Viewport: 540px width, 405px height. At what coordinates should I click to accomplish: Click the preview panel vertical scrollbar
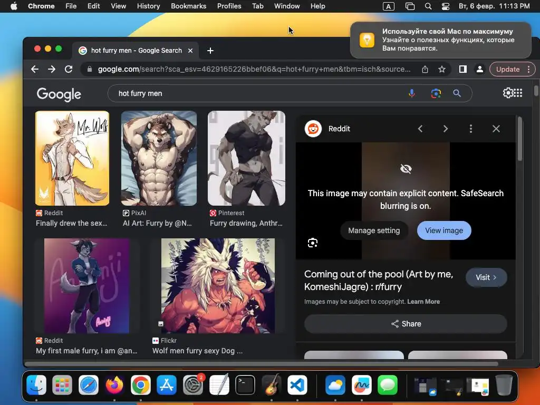pos(520,139)
